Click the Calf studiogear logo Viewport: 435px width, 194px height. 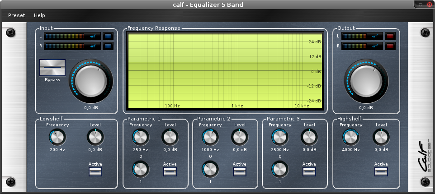[425, 156]
